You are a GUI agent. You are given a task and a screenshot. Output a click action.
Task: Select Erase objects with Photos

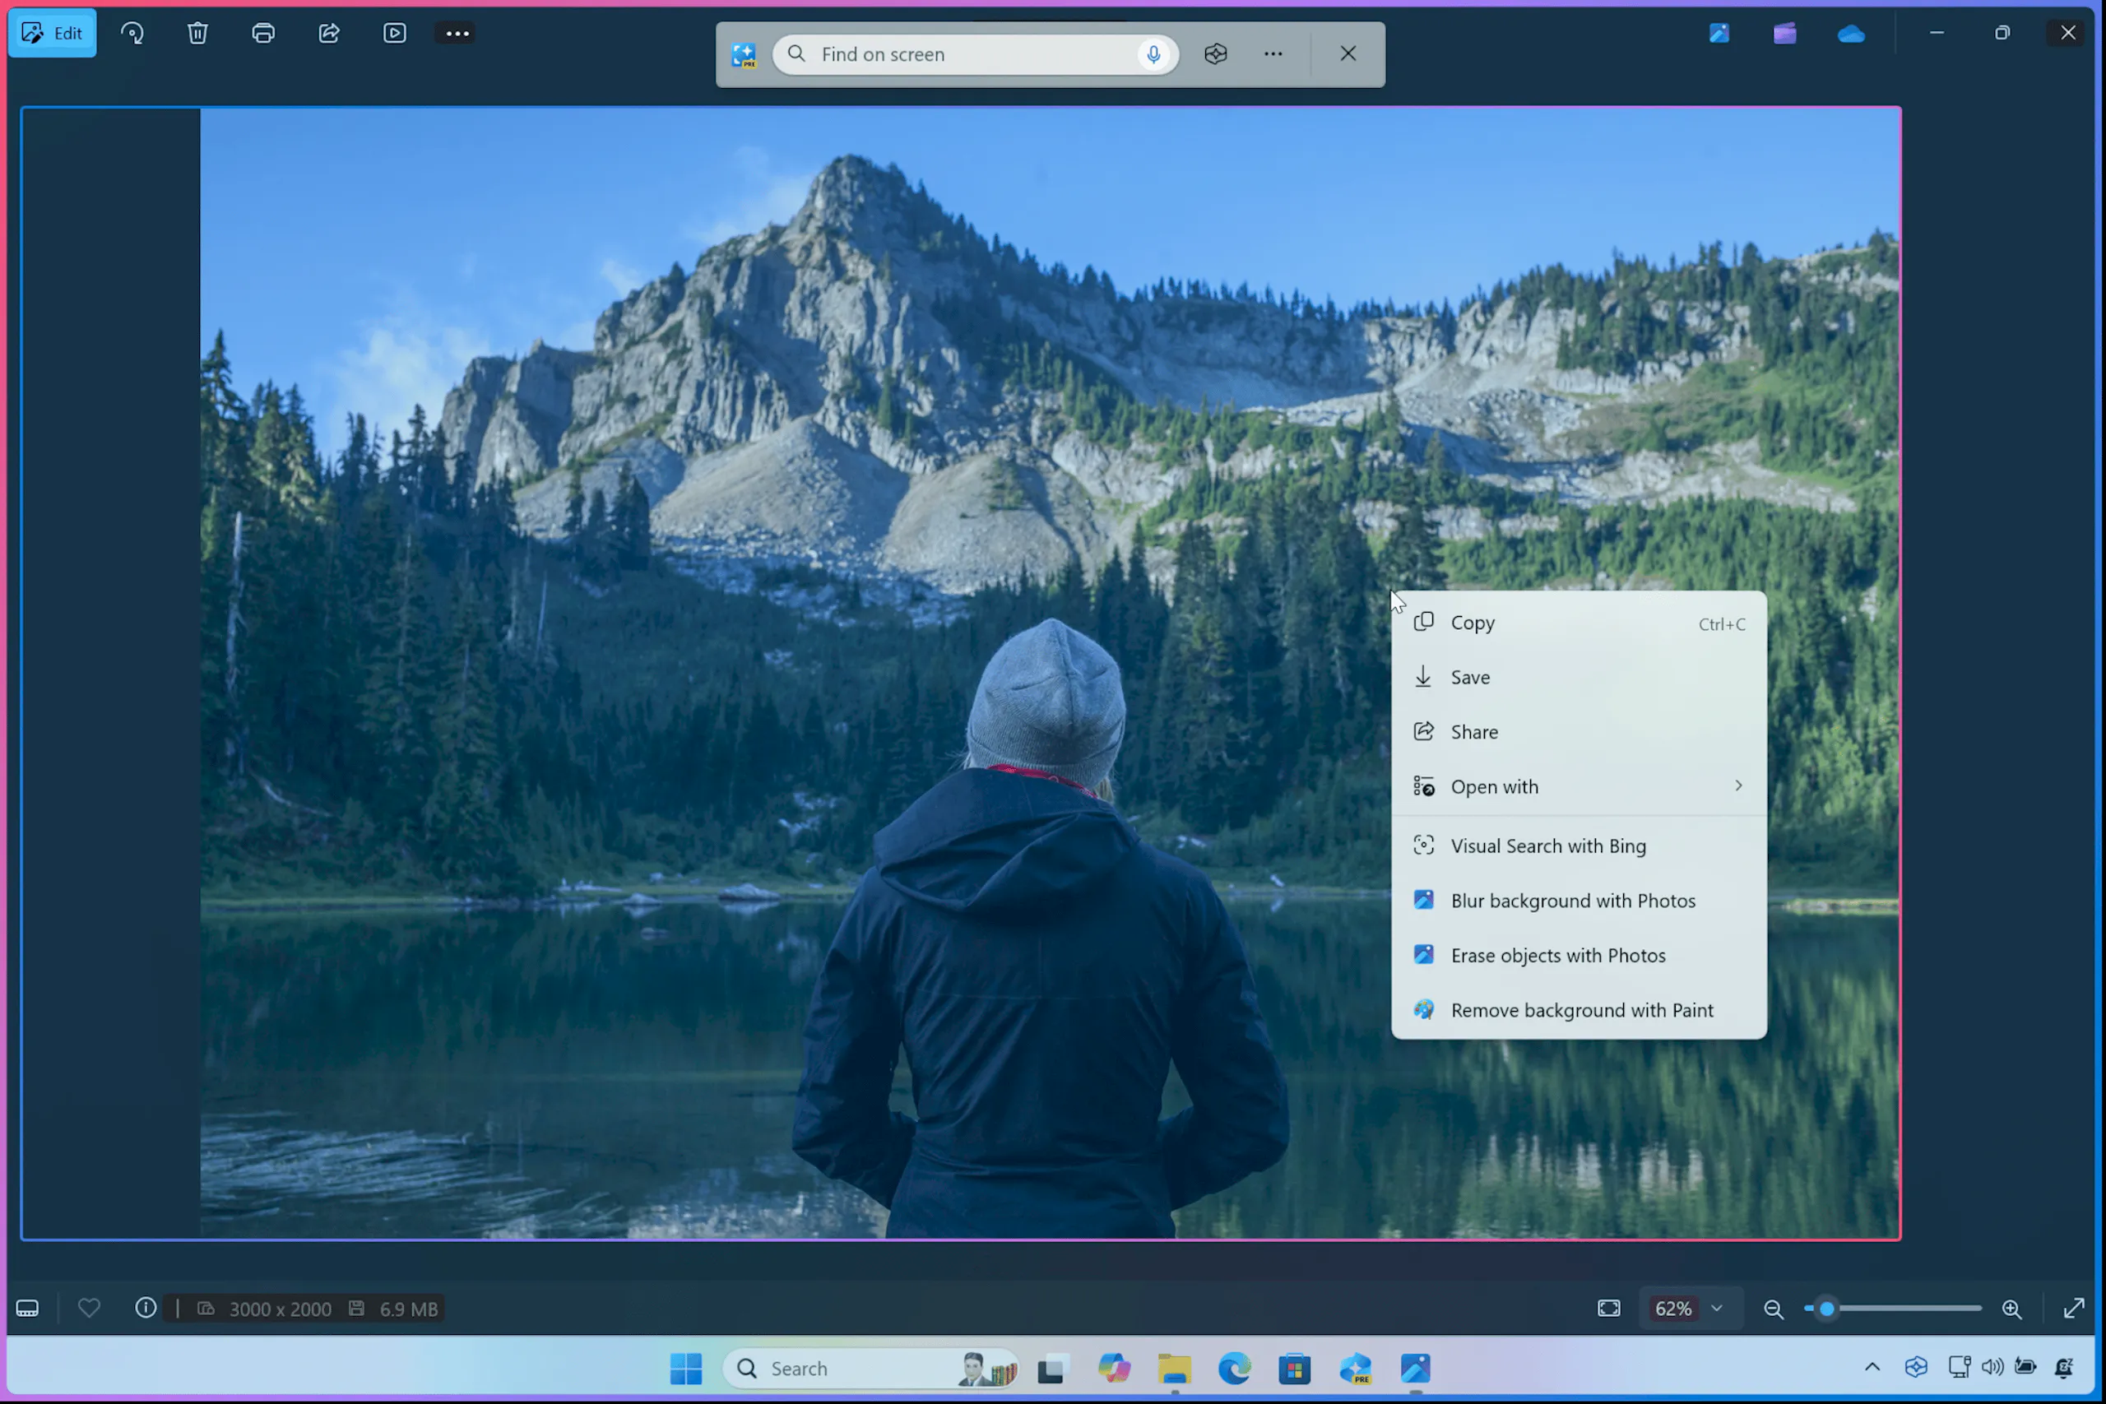pos(1557,954)
